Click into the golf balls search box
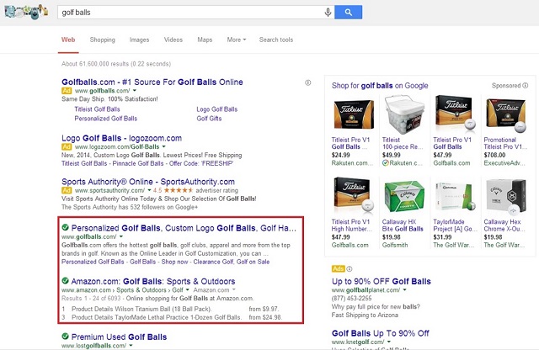Image resolution: width=539 pixels, height=350 pixels. click(x=185, y=12)
